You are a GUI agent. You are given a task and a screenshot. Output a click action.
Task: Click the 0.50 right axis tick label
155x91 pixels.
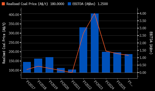click(143, 65)
